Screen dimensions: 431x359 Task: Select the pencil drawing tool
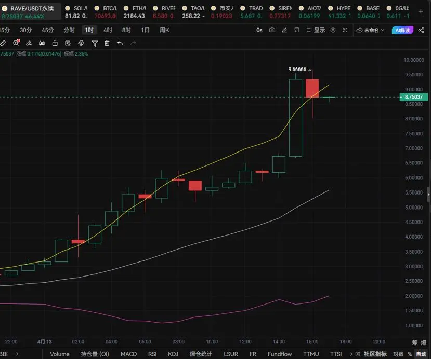pos(29,43)
